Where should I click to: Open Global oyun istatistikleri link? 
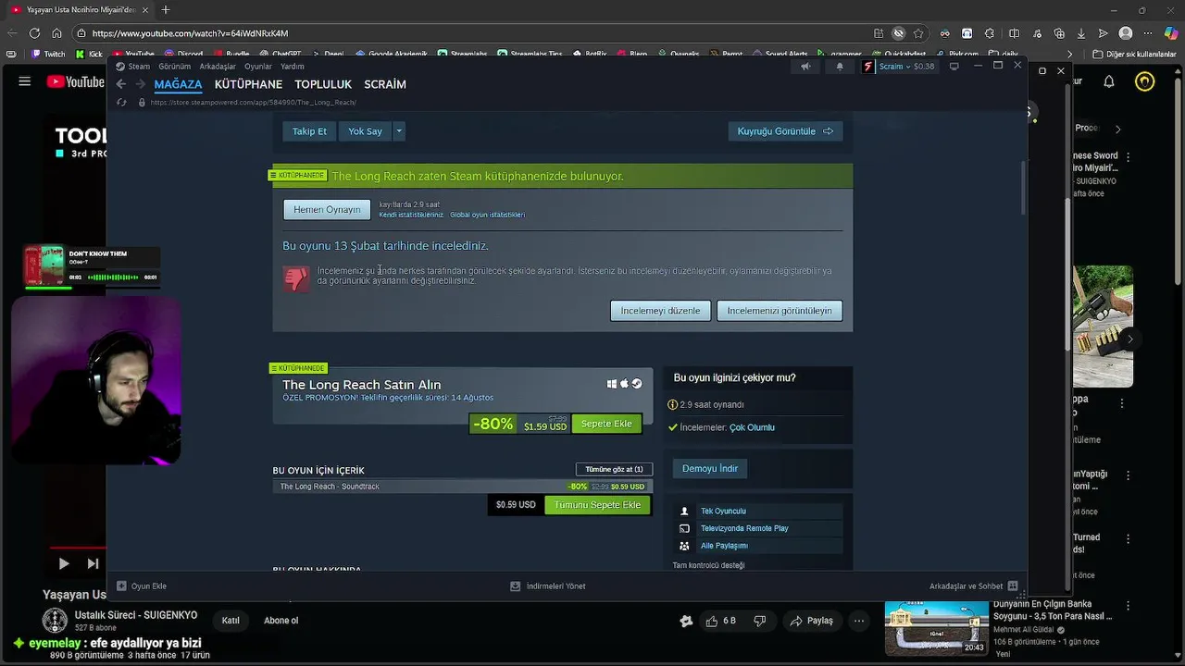[x=487, y=215]
